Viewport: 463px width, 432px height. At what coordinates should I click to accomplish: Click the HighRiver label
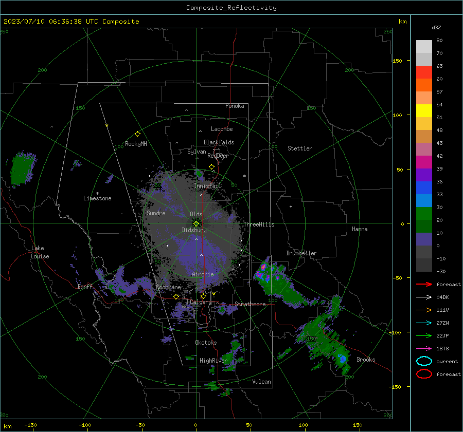coord(213,361)
